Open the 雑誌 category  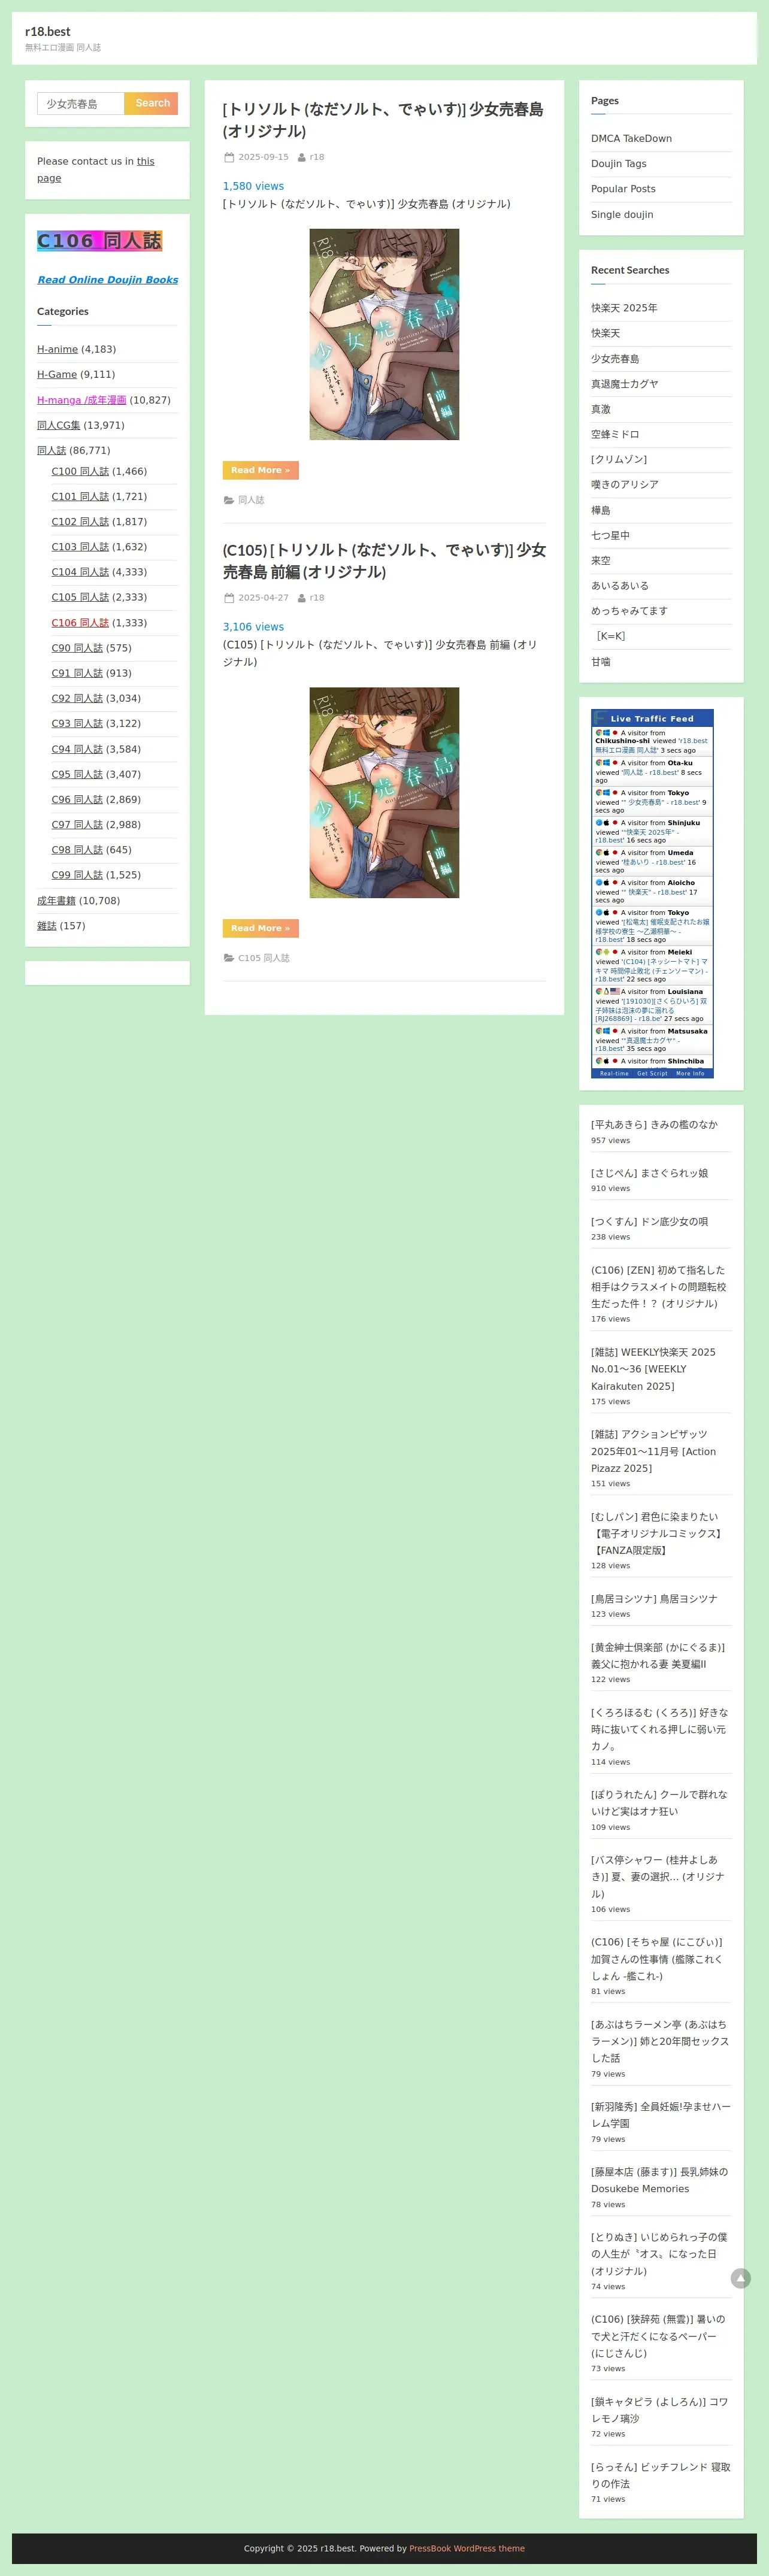pyautogui.click(x=47, y=926)
